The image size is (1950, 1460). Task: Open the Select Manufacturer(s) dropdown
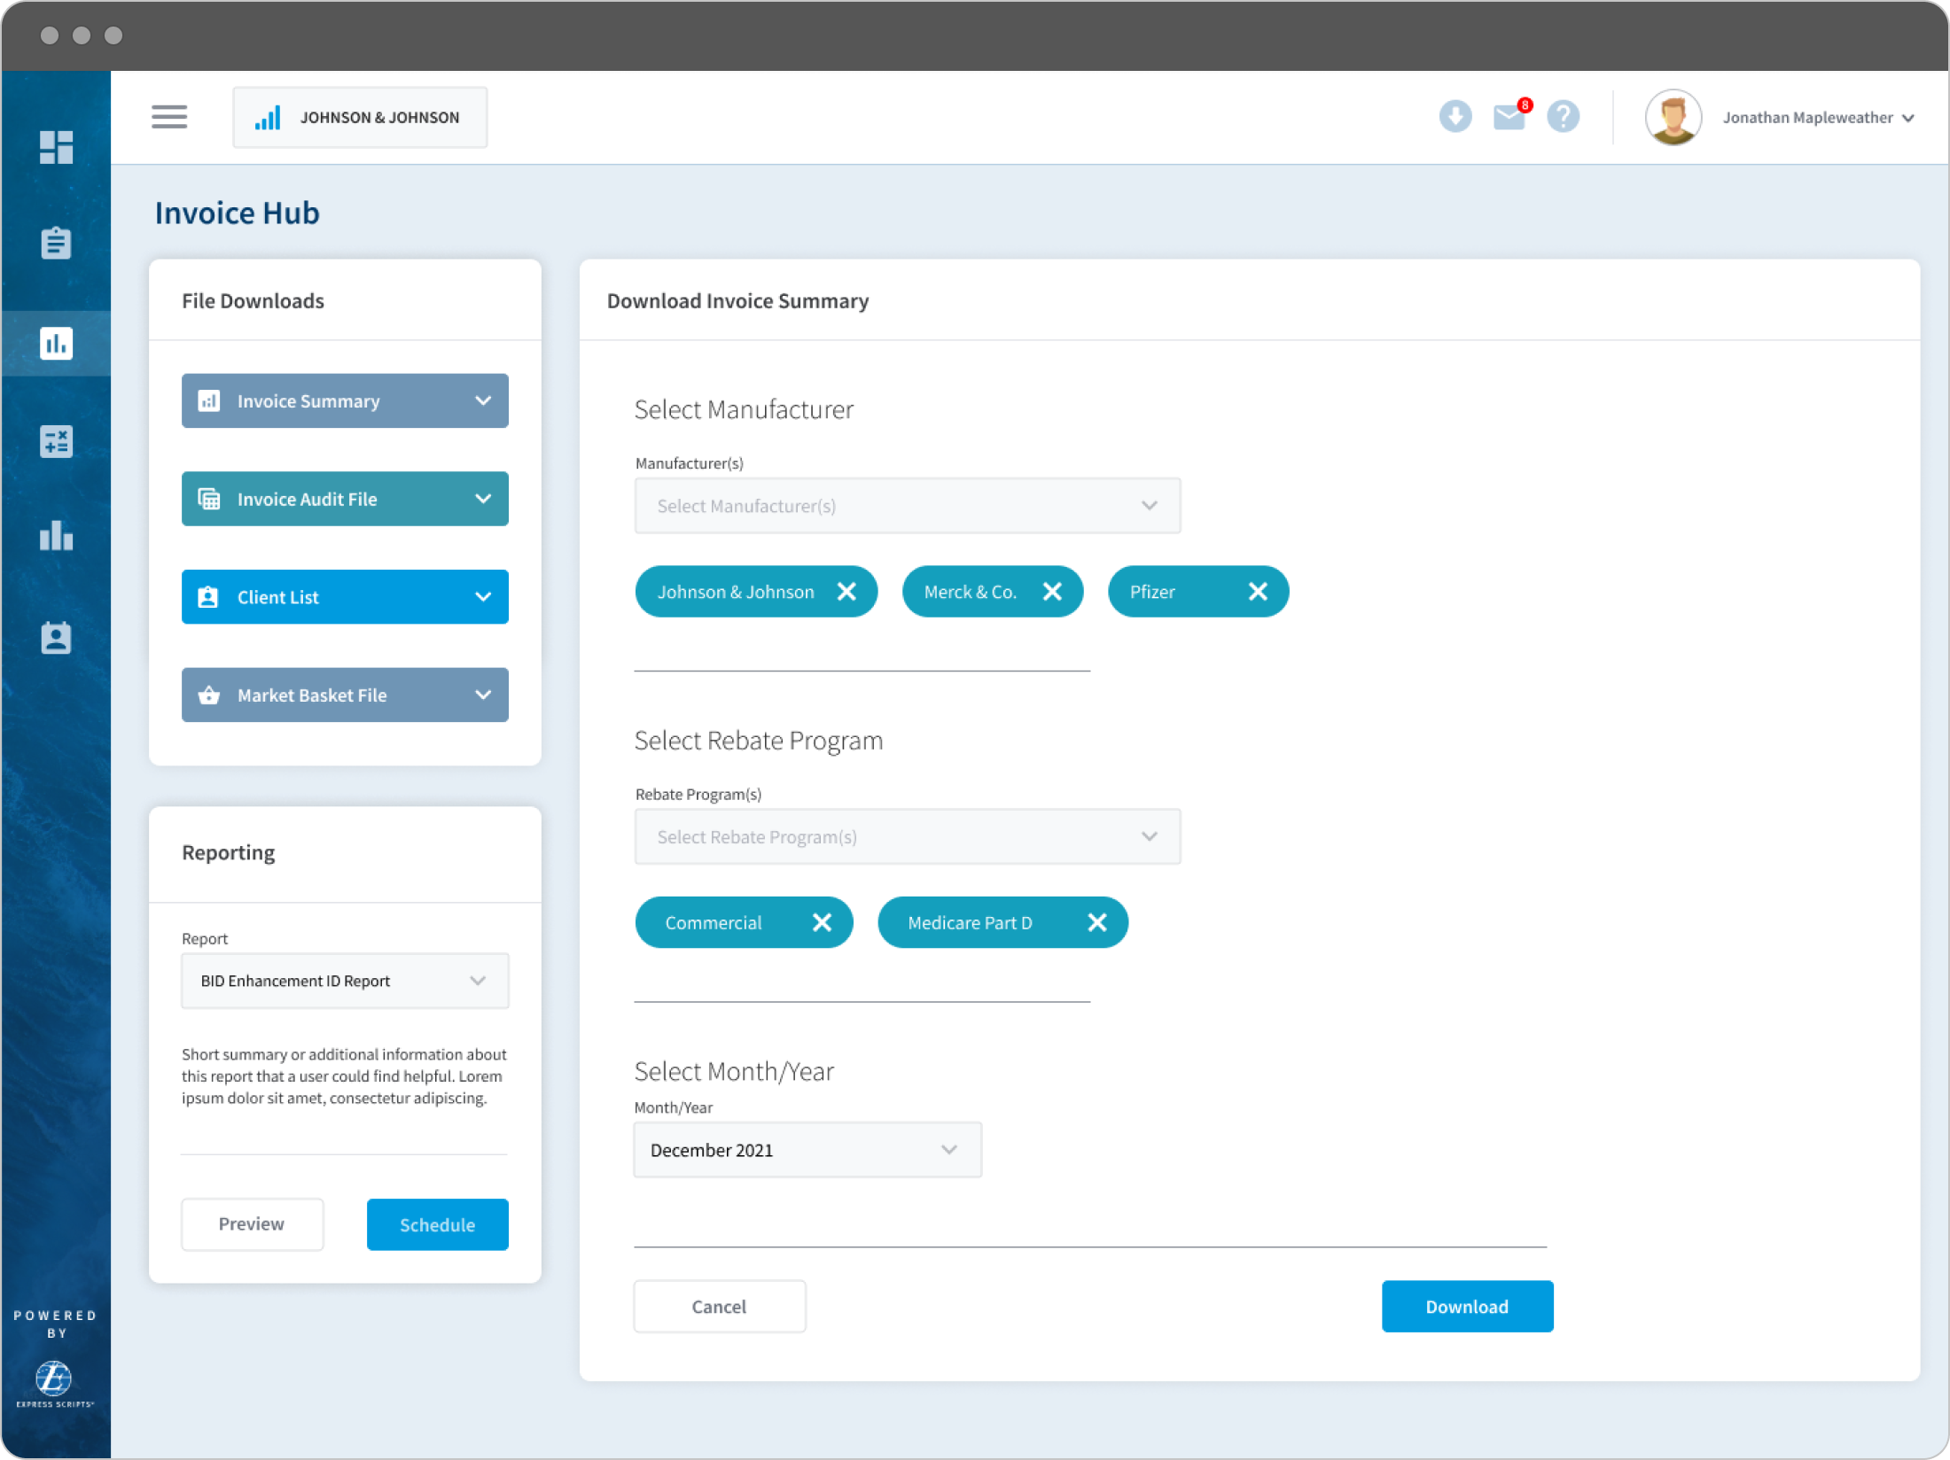click(907, 506)
